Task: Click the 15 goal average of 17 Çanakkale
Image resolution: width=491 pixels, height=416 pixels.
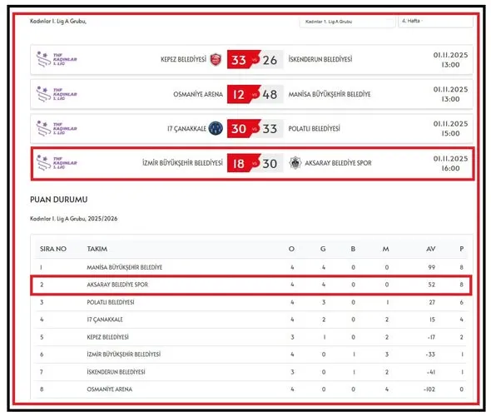Action: coord(432,319)
